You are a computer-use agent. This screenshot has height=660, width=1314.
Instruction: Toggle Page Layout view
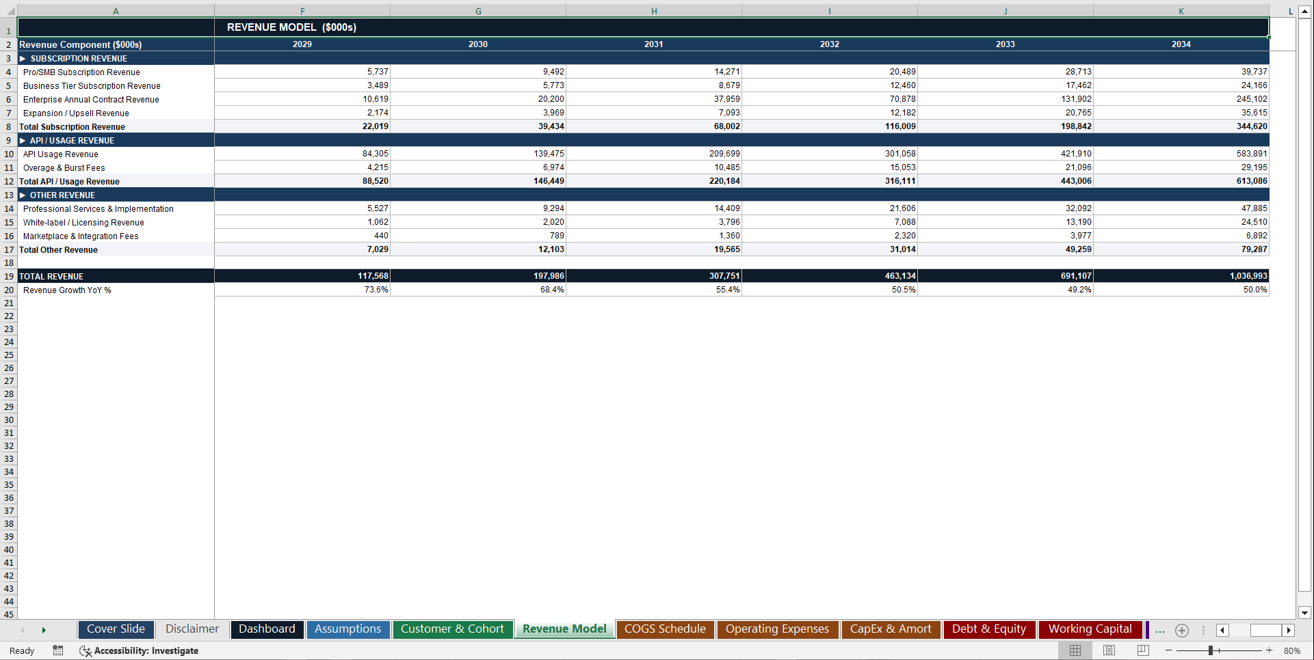(x=1109, y=650)
